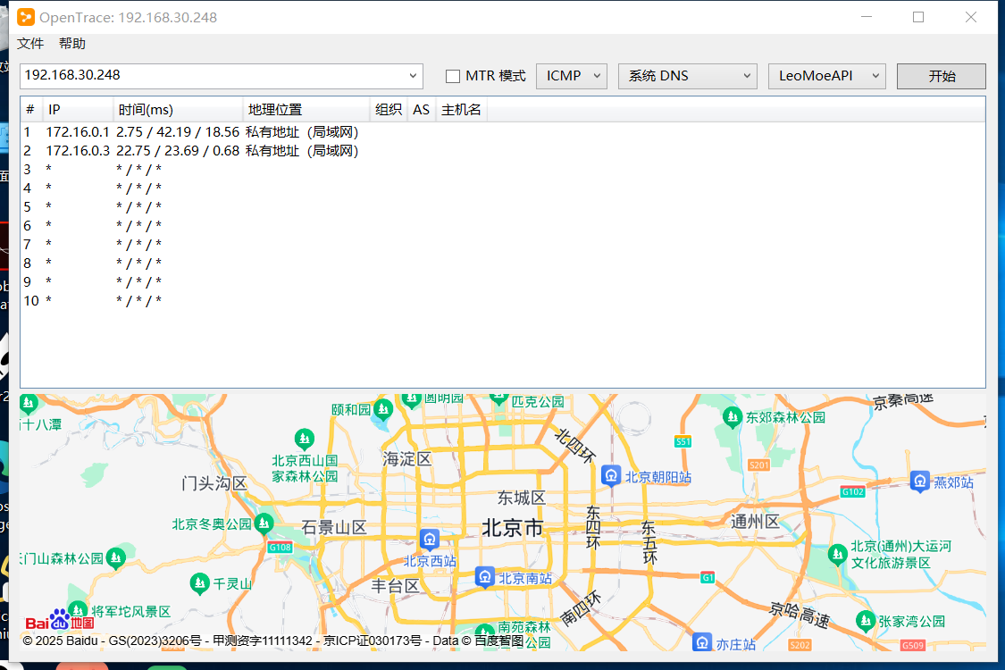Click the Yizhuang Station map icon
The height and width of the screenshot is (670, 1005).
point(703,642)
